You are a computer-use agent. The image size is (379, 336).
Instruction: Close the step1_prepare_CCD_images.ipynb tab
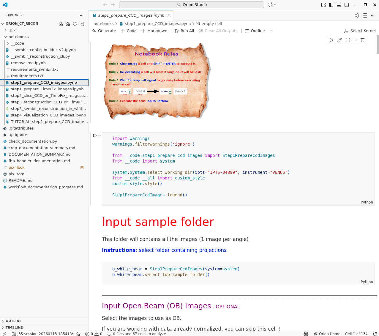[169, 15]
